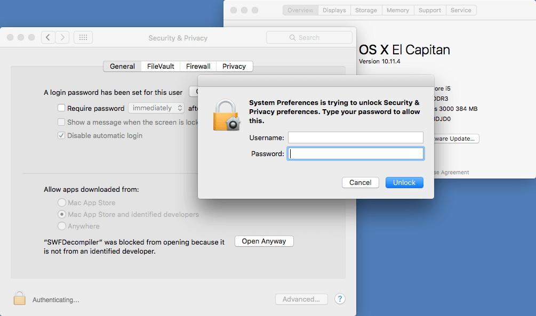This screenshot has width=536, height=316.
Task: Switch to the General tab
Action: pyautogui.click(x=122, y=66)
